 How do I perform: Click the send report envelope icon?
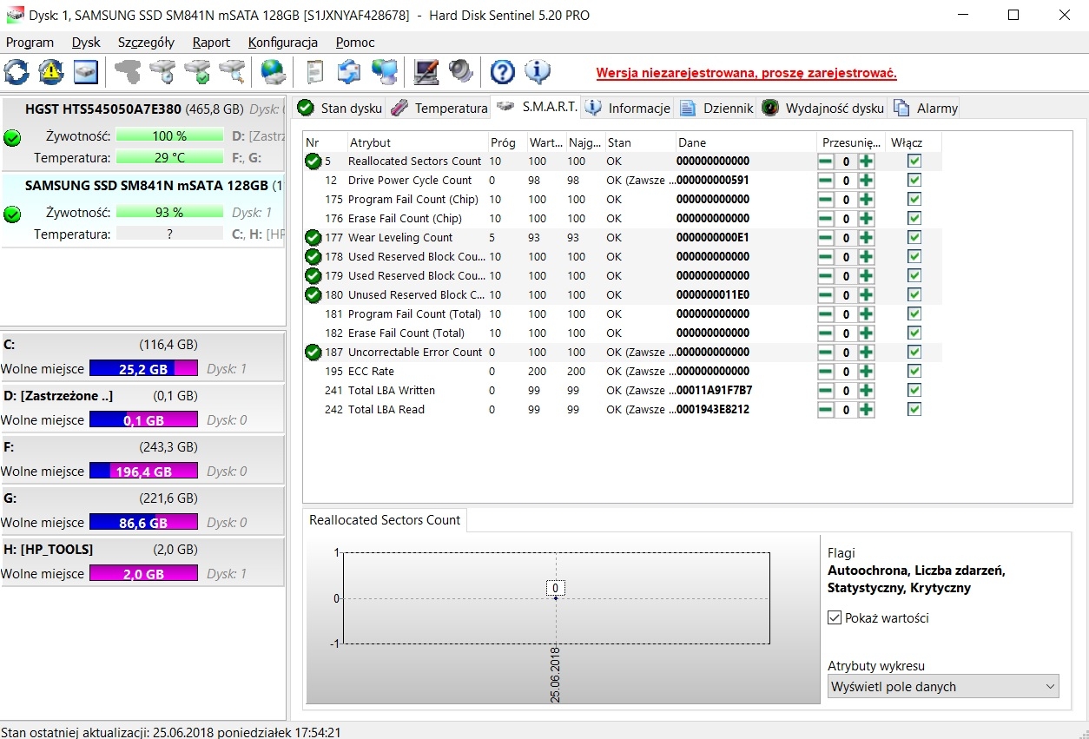(349, 72)
